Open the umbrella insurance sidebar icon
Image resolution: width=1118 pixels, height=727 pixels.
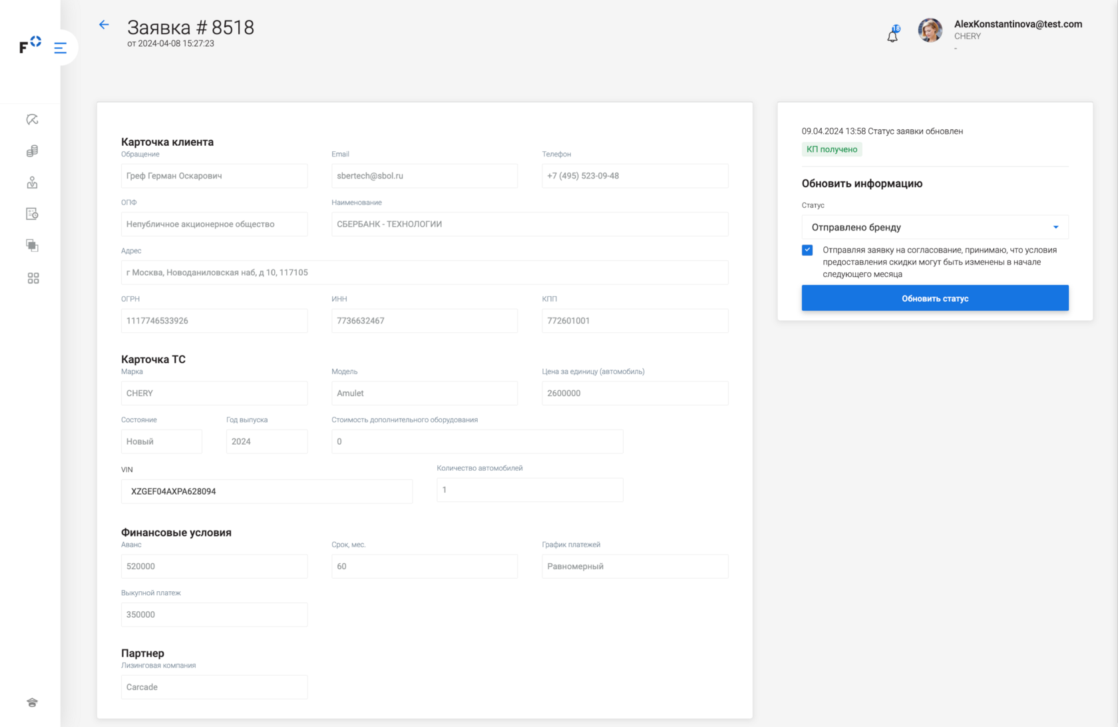(x=32, y=120)
